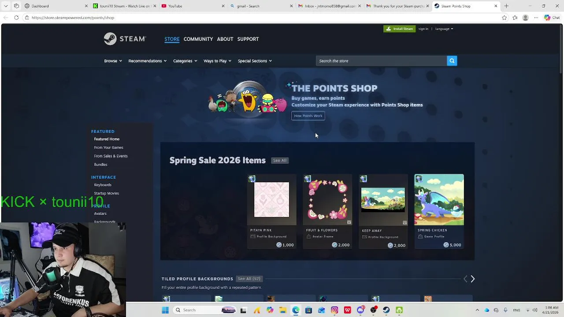Expand the Categories dropdown
The height and width of the screenshot is (317, 564).
pos(185,61)
